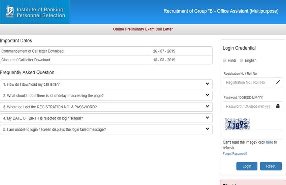The height and width of the screenshot is (185, 286).
Task: Click the lock icon beside Password field
Action: [278, 106]
